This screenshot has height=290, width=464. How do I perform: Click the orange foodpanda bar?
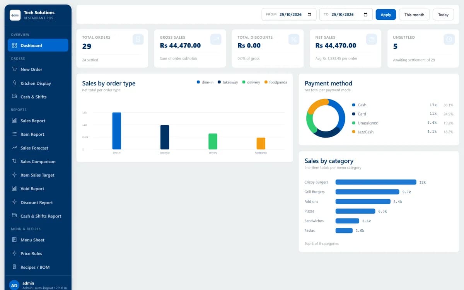[x=261, y=143]
